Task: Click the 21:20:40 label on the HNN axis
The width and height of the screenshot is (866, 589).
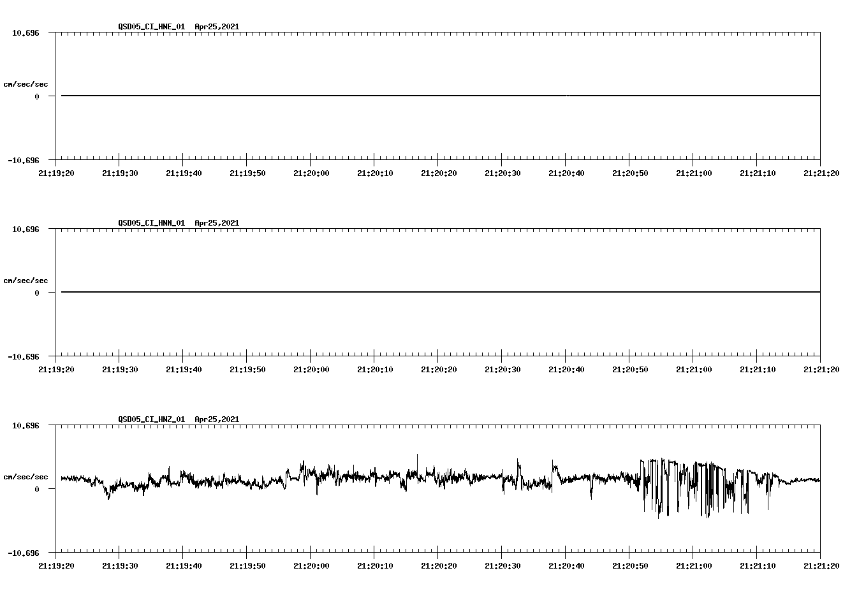Action: 567,368
